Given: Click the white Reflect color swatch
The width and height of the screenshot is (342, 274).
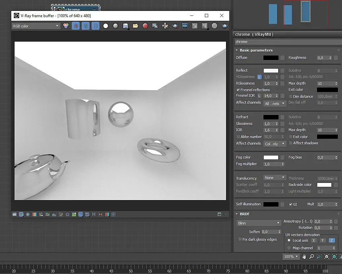Looking at the screenshot, I should (x=271, y=70).
